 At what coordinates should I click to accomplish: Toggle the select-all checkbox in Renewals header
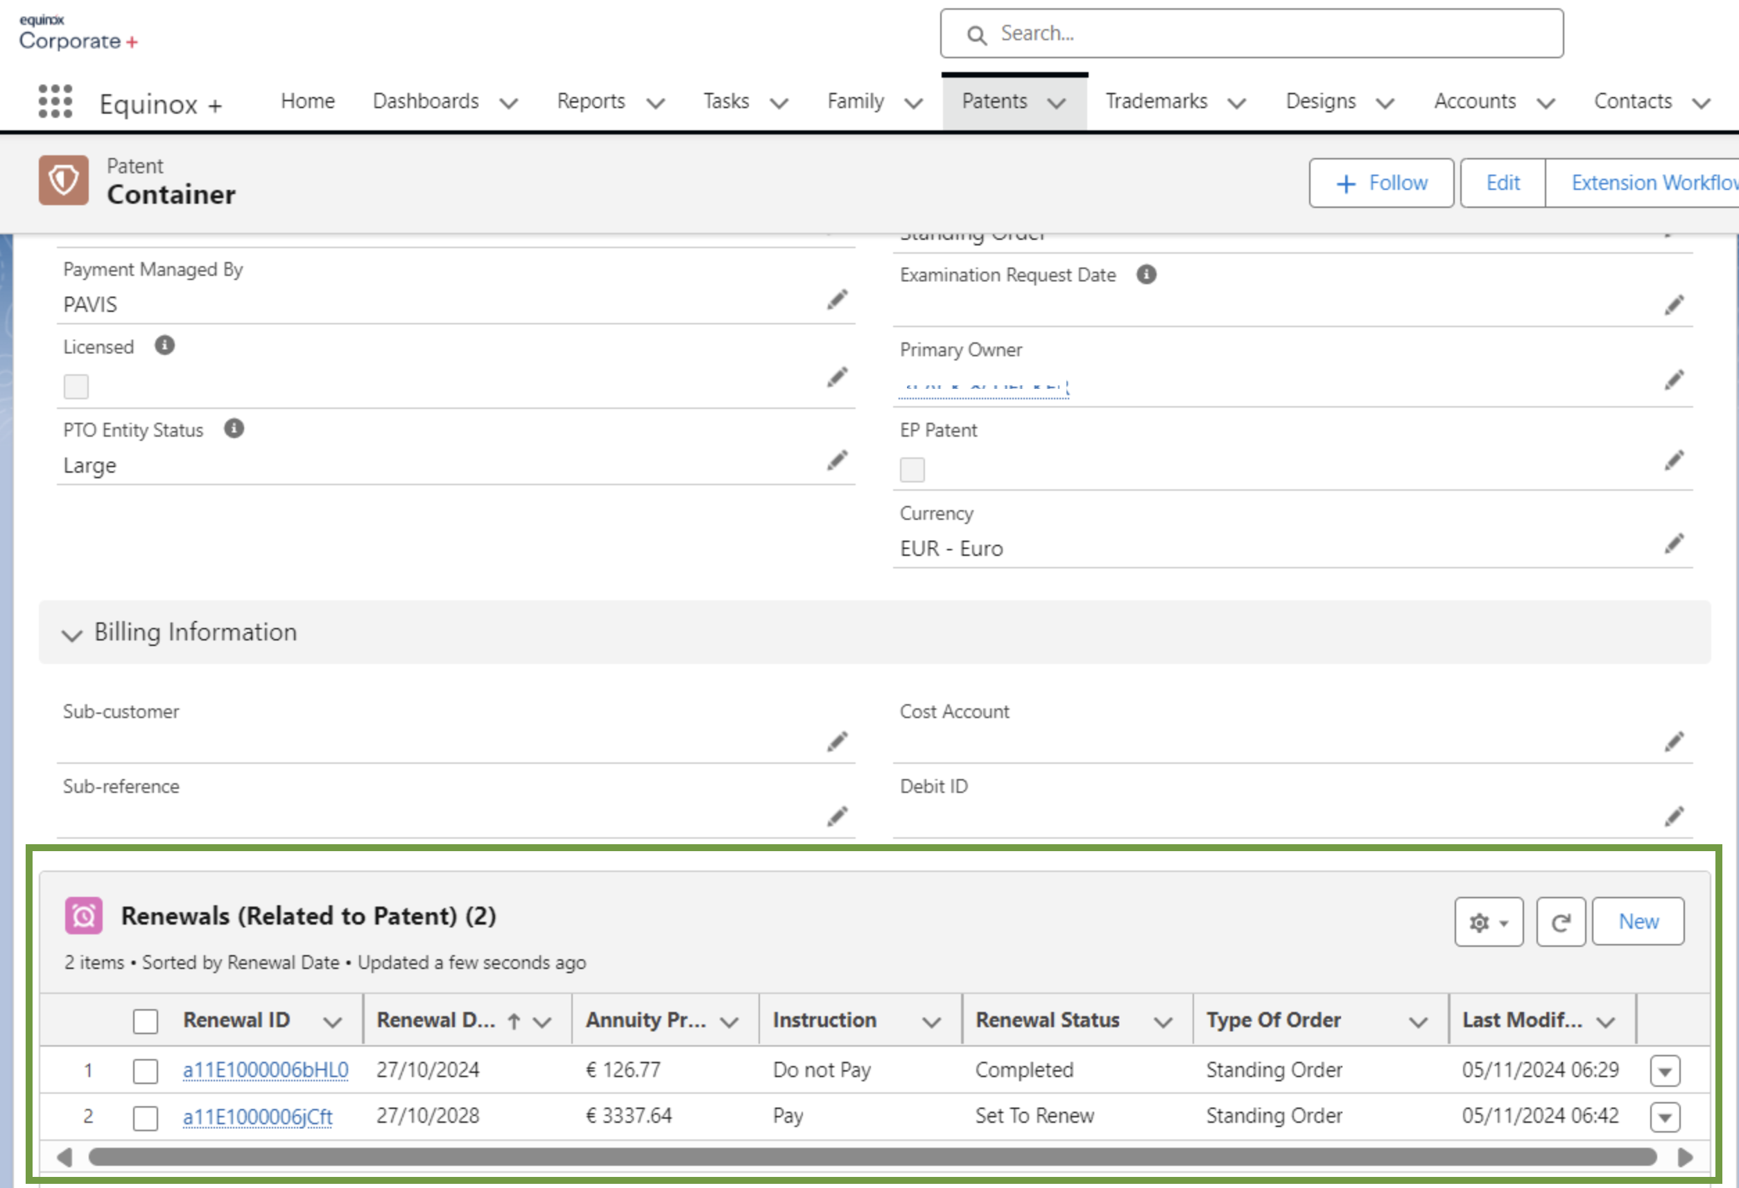pos(145,1020)
